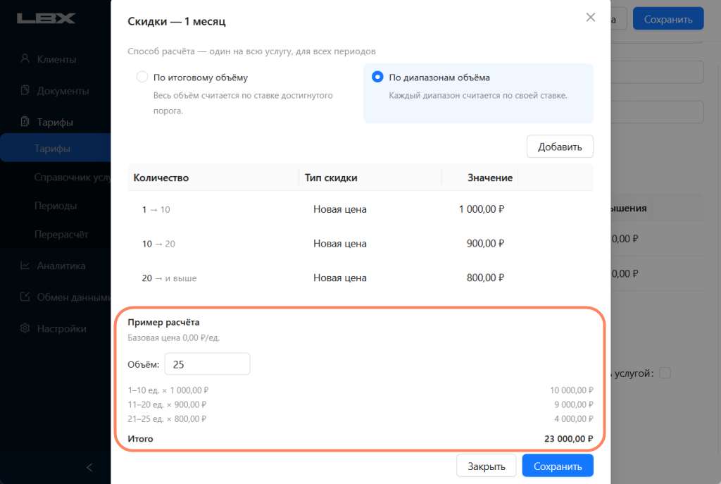Save discounts with the dialog's Сохранить button
Screen dimensions: 721x484
(558, 466)
